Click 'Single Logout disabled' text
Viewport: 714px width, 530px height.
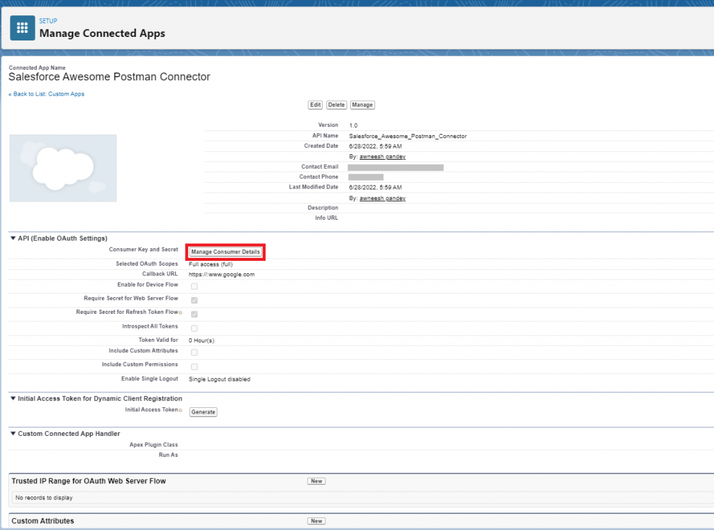pyautogui.click(x=220, y=379)
